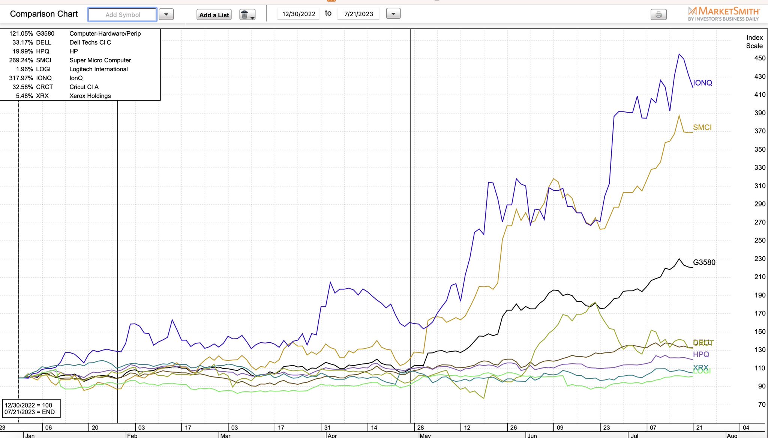Open the Add Symbol dropdown arrow
Screen dimensions: 768x438
[166, 14]
